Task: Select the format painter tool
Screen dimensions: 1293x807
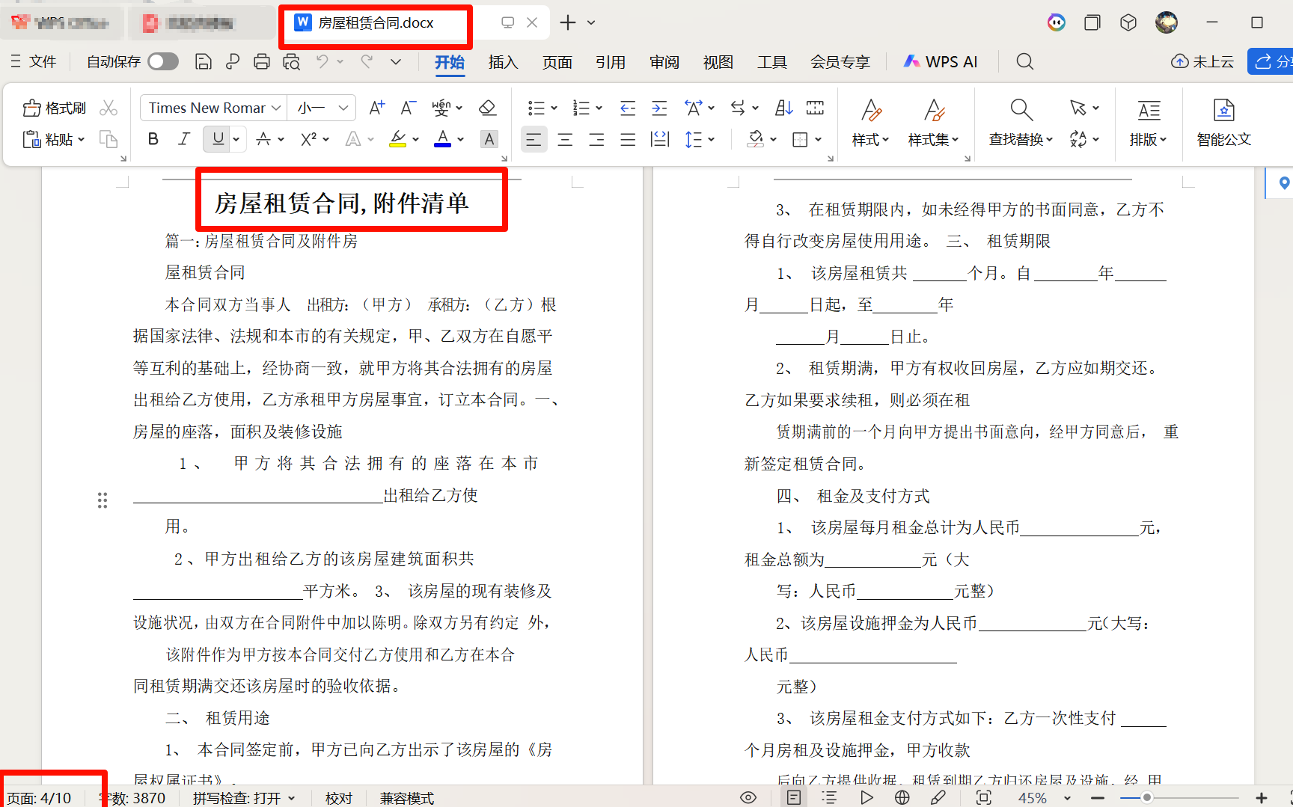Action: (52, 107)
